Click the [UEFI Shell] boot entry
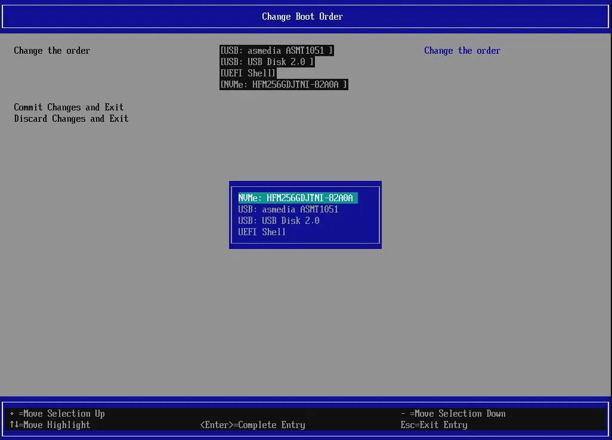 point(248,73)
